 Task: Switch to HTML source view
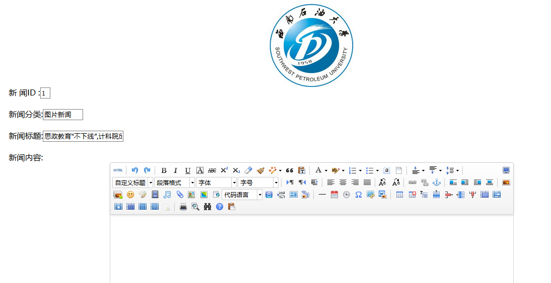coord(118,170)
